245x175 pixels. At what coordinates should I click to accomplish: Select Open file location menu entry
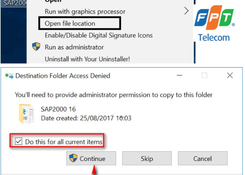point(70,23)
